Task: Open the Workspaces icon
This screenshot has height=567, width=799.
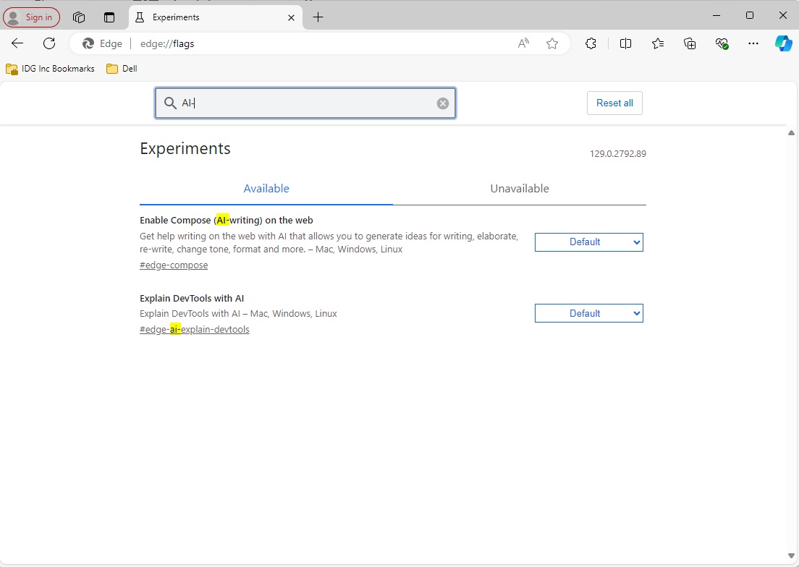Action: coord(79,17)
